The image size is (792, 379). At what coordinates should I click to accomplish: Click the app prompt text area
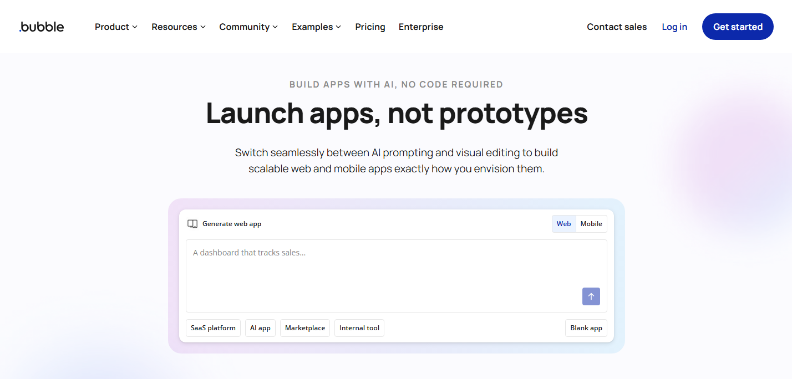click(x=397, y=276)
